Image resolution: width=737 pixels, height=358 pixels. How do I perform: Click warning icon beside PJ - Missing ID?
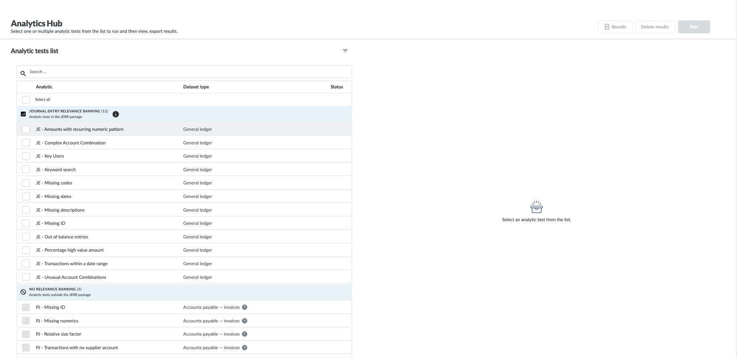245,307
